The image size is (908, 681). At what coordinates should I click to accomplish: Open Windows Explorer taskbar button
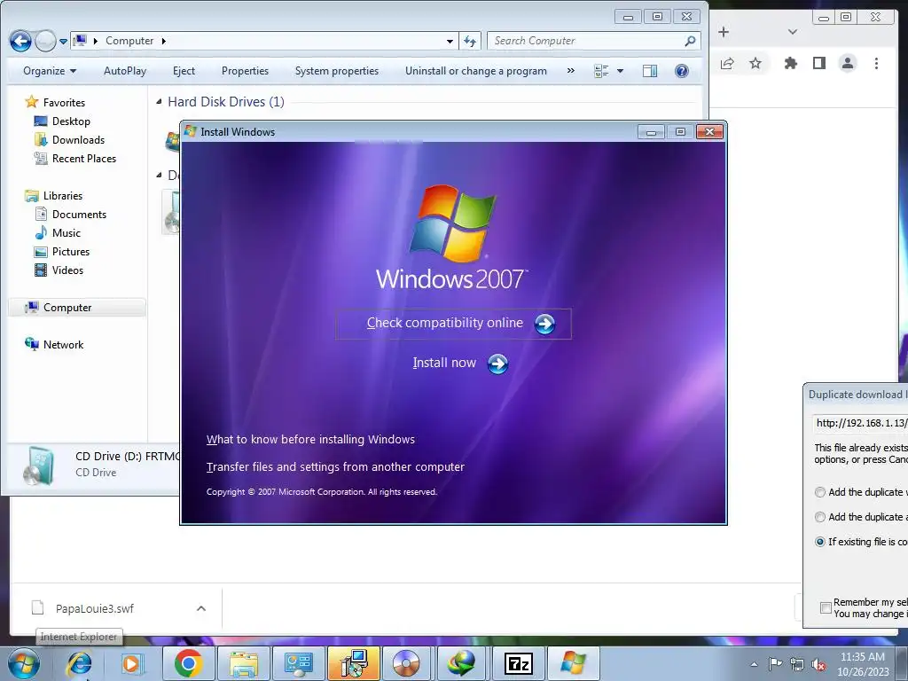(244, 663)
